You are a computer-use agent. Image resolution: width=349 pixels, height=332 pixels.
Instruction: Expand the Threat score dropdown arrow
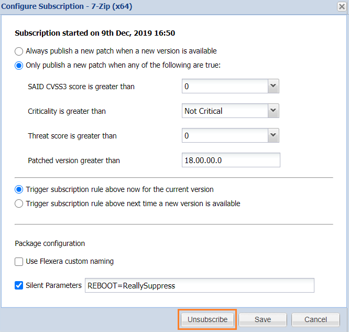point(272,135)
